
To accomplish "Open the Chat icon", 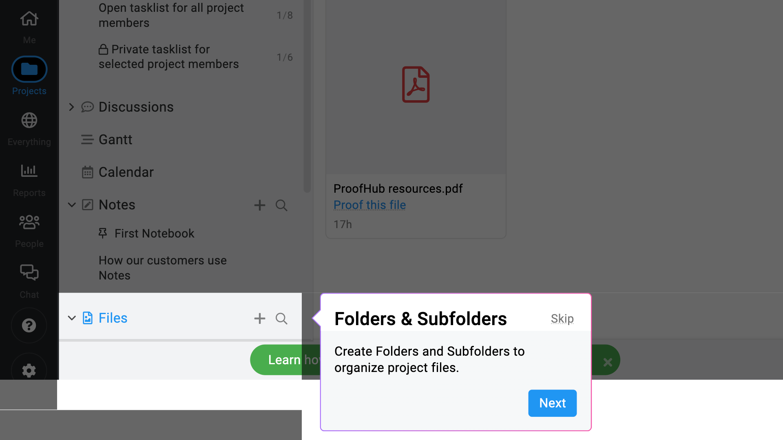I will point(29,273).
